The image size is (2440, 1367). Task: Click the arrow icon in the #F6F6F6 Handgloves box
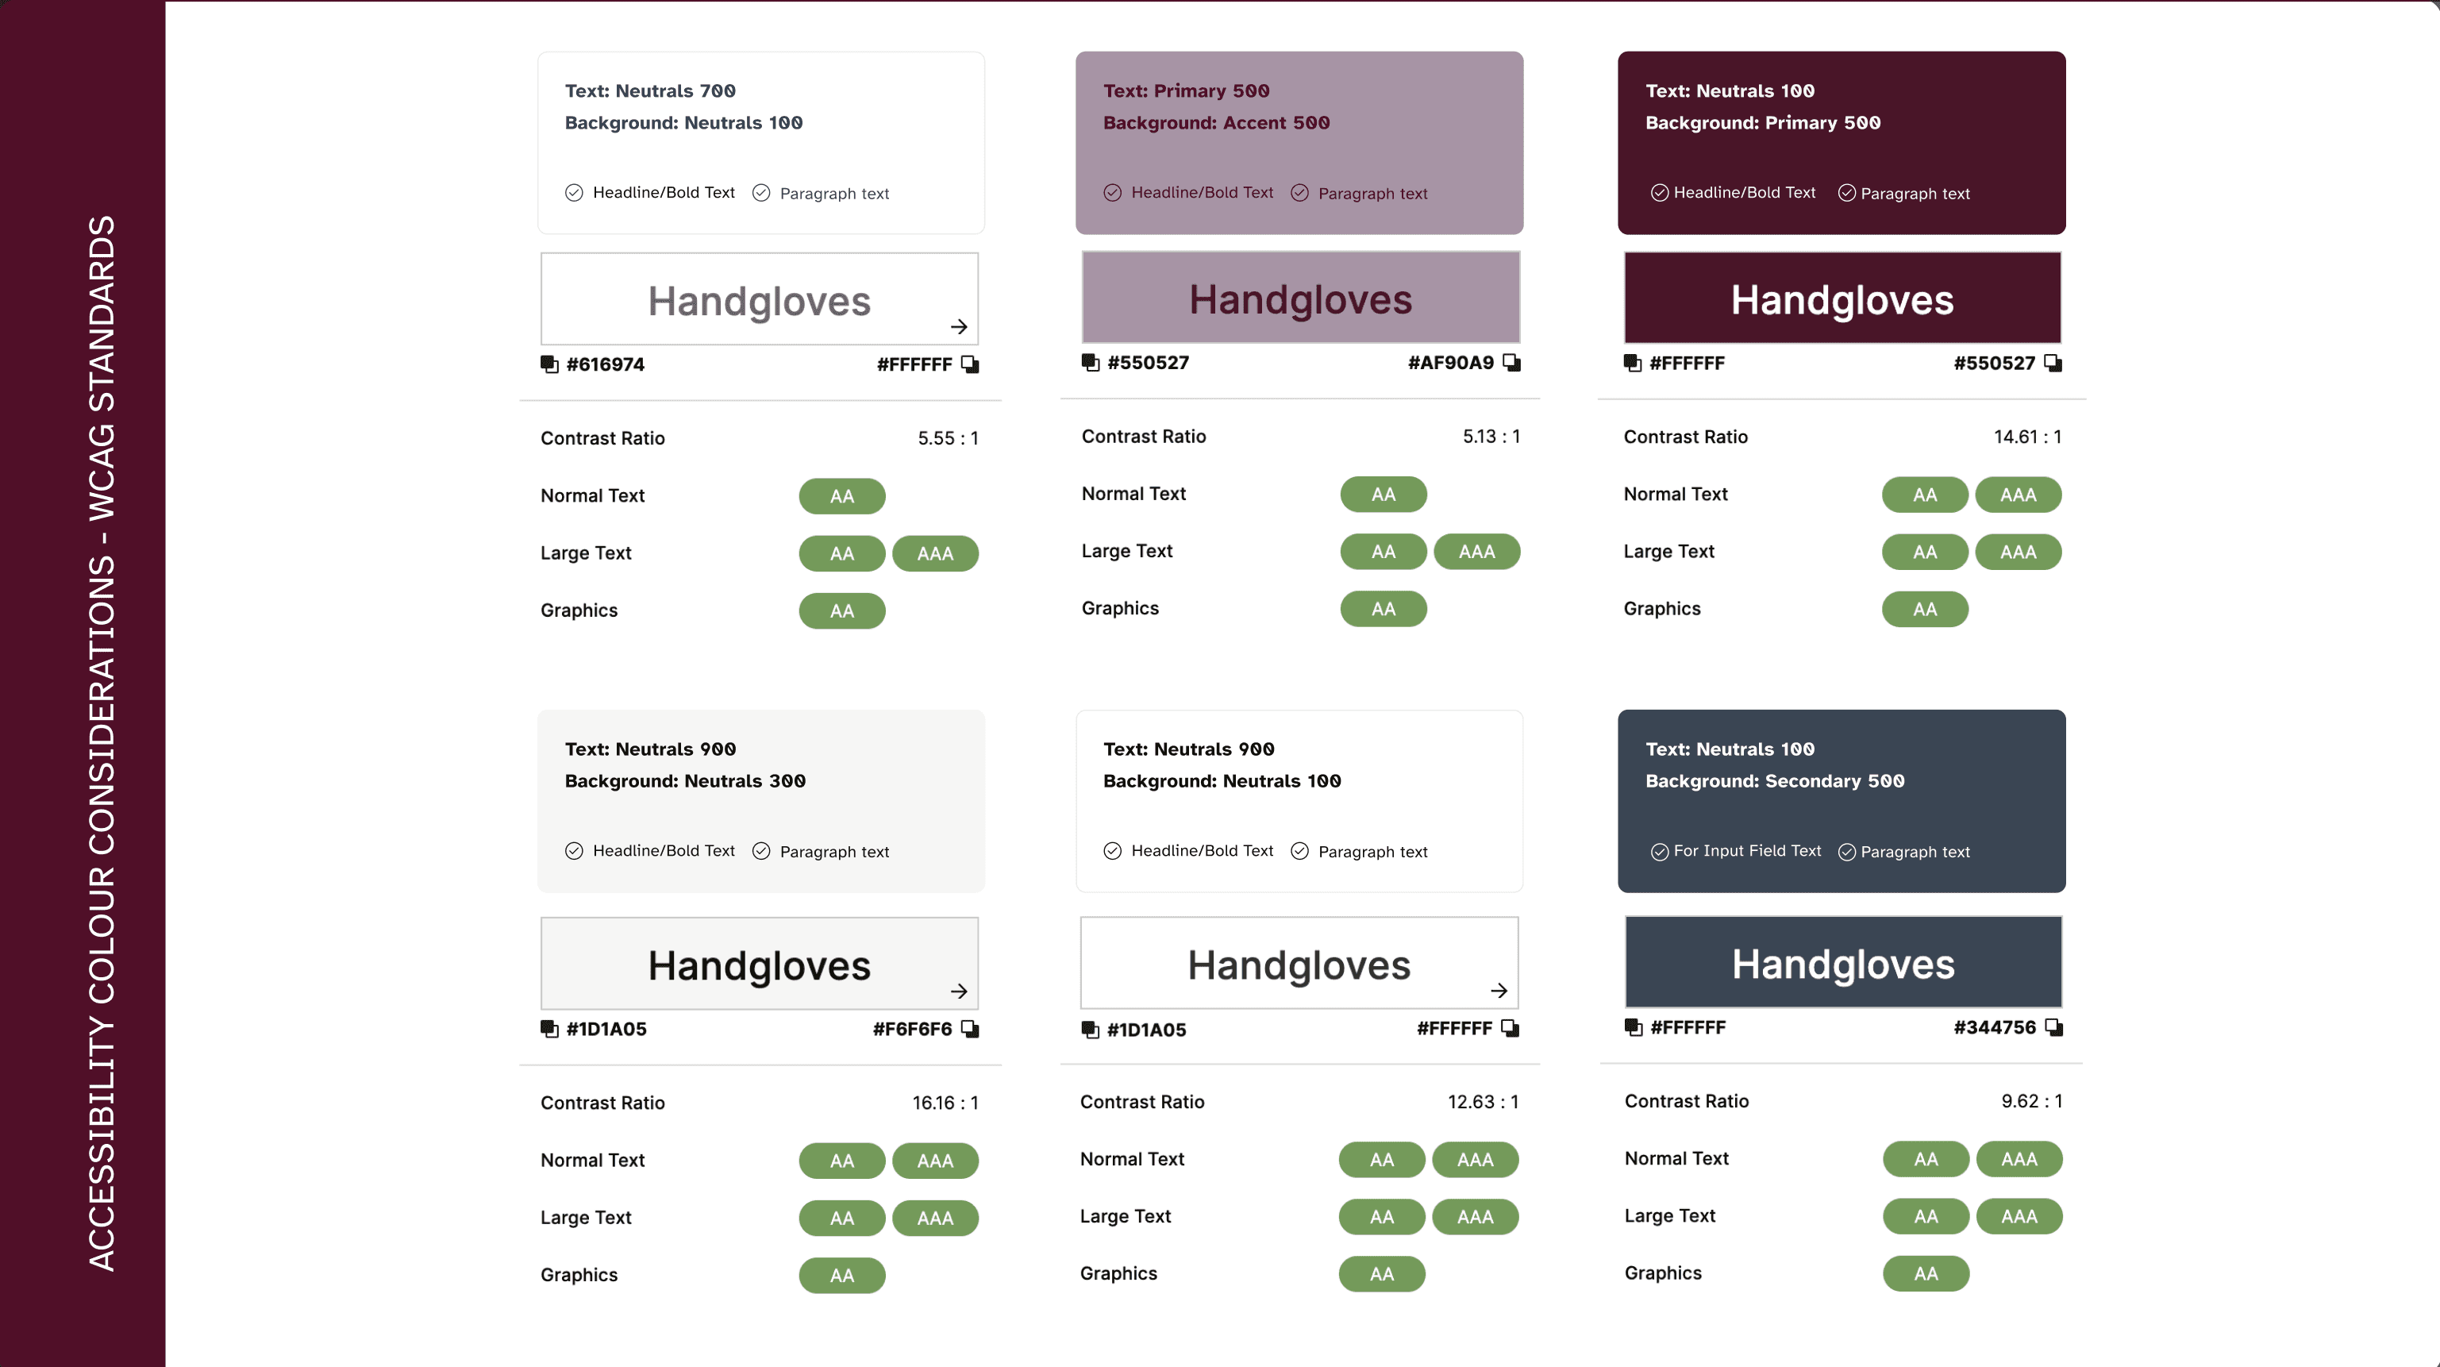coord(959,991)
